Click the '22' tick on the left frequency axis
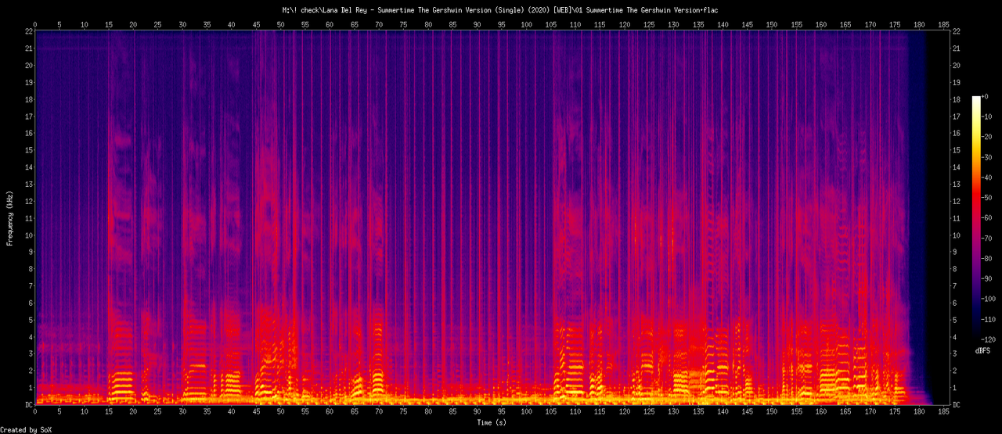 [x=28, y=31]
